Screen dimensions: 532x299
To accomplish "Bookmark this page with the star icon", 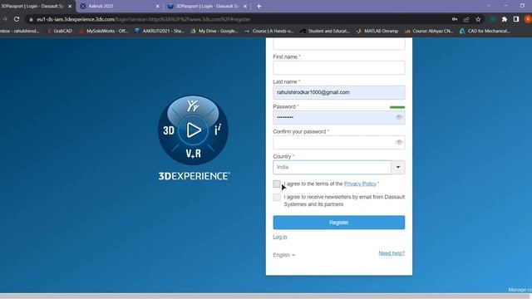I will (x=478, y=19).
